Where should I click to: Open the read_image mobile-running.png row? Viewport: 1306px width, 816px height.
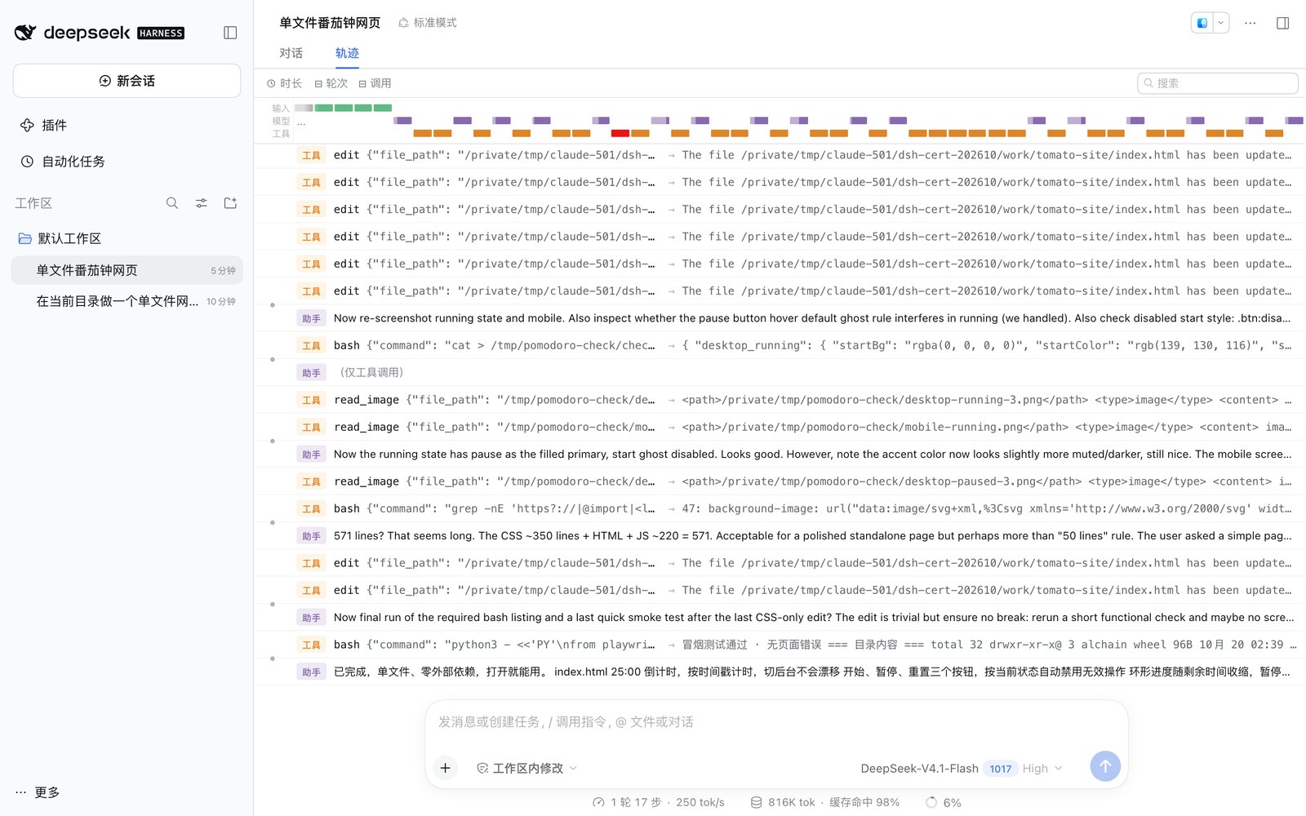[780, 427]
